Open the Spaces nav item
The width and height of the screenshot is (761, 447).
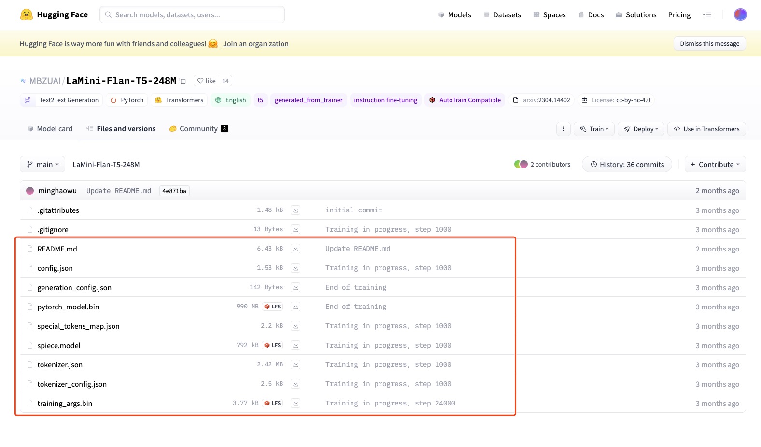tap(550, 15)
